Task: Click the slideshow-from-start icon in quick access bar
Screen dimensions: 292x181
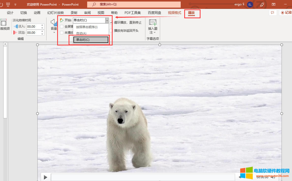Action: pos(8,4)
